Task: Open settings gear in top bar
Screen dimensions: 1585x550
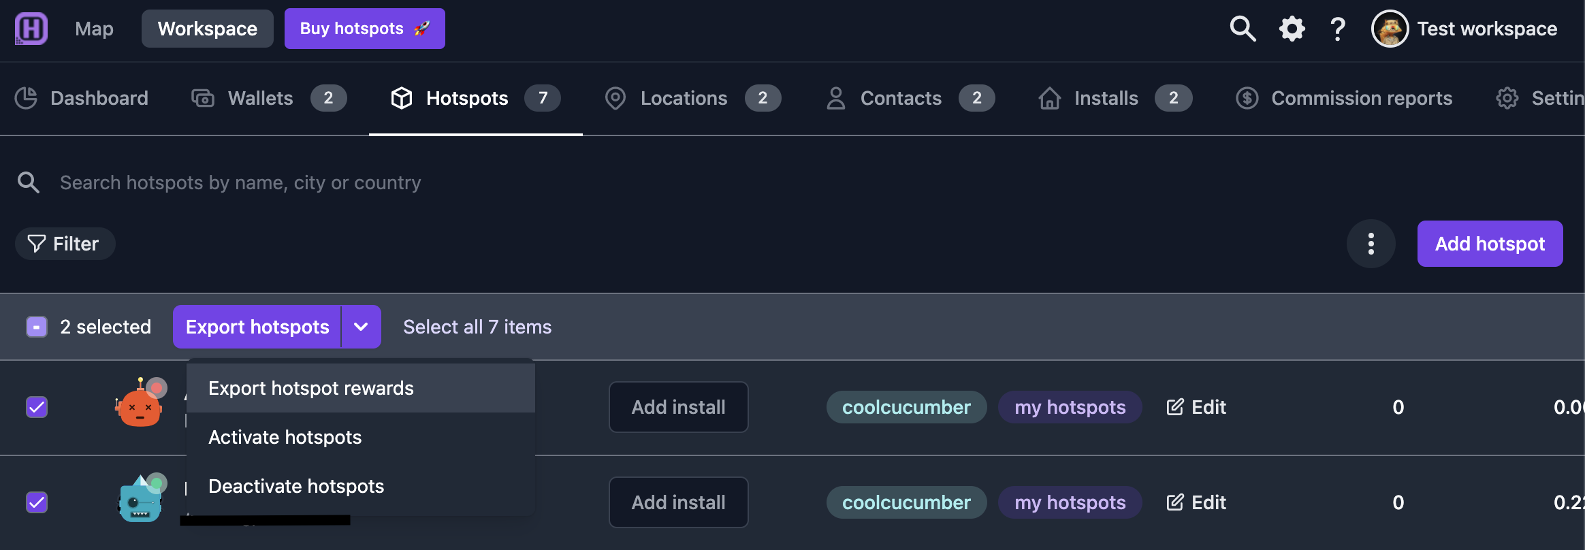Action: point(1292,29)
